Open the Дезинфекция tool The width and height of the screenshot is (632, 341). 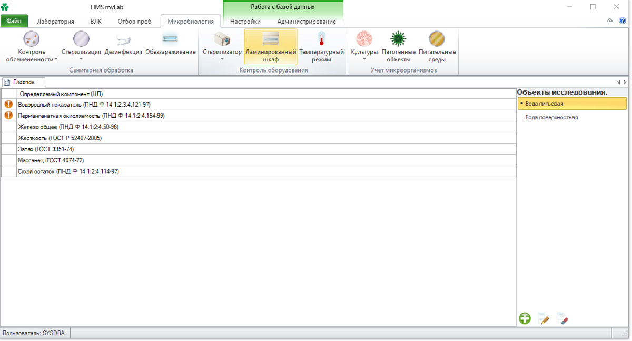[123, 43]
